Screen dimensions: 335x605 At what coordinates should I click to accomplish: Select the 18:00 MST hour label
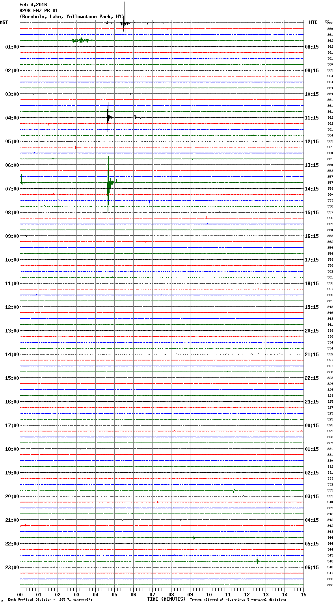tap(12, 449)
